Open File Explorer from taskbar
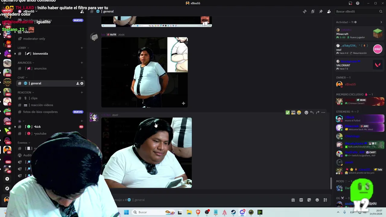 (x=189, y=212)
